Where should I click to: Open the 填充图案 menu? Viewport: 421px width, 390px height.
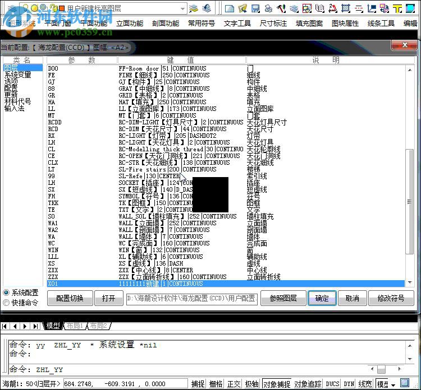(309, 24)
